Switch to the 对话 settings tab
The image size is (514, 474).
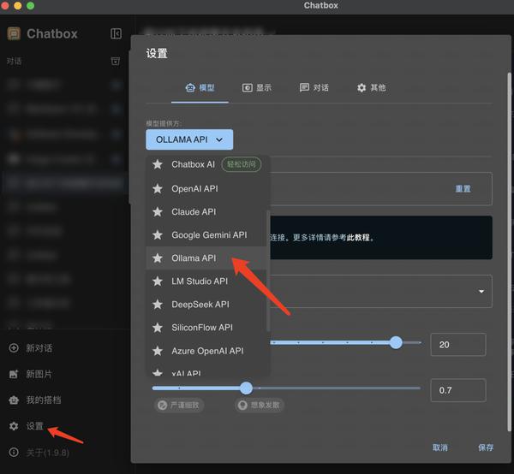[x=314, y=87]
